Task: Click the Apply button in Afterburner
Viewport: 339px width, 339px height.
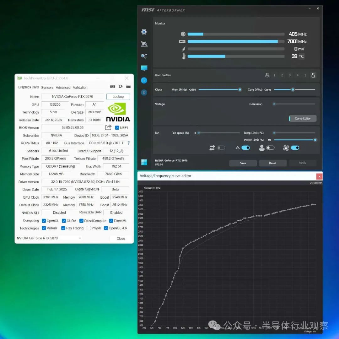Action: coord(303,163)
